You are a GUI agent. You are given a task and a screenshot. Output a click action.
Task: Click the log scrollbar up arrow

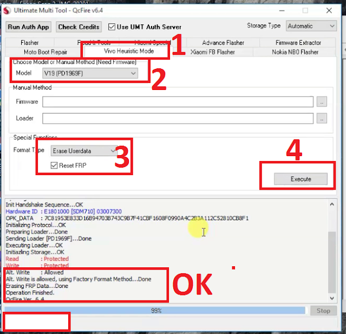click(x=332, y=204)
